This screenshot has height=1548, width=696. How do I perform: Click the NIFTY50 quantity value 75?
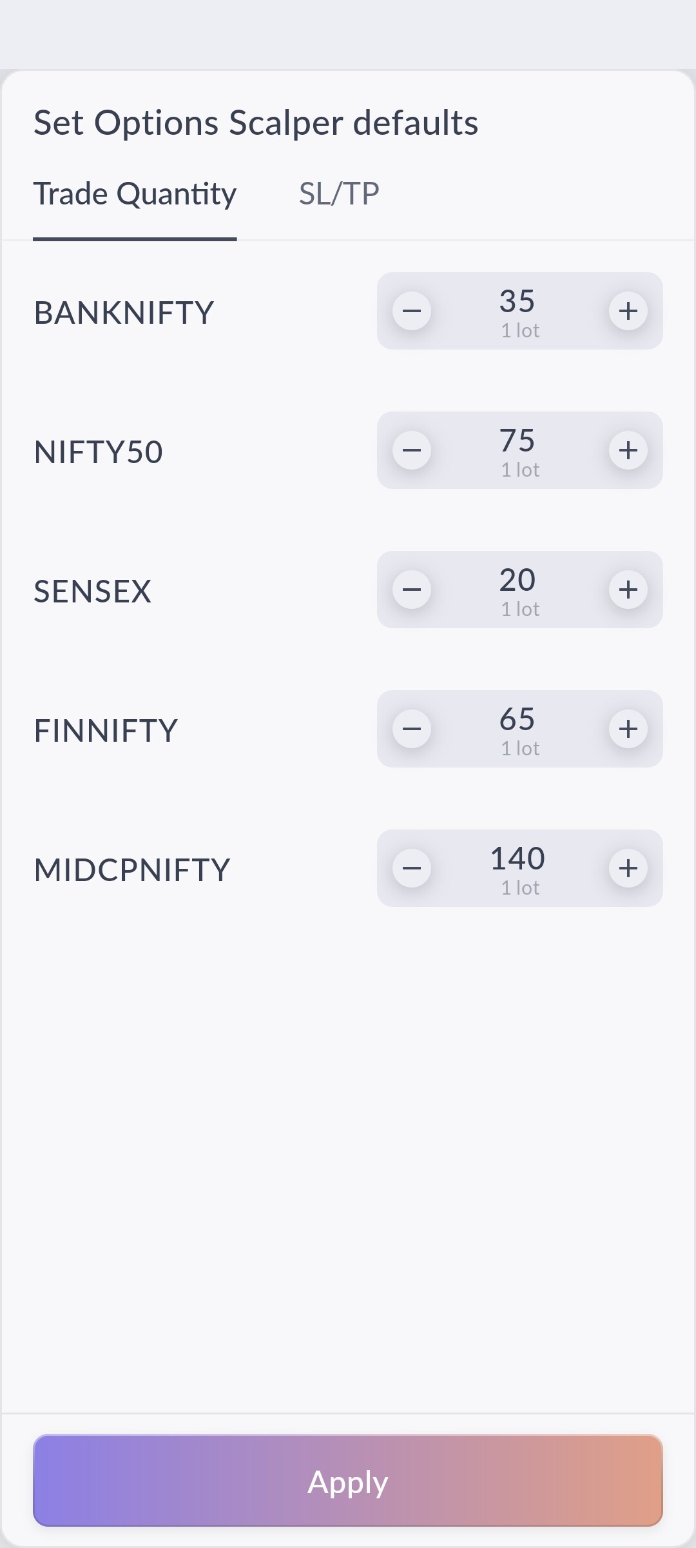pos(517,441)
